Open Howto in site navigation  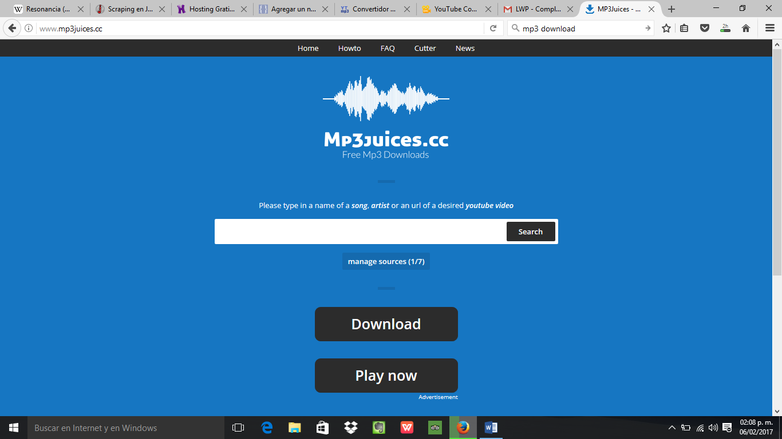tap(350, 49)
